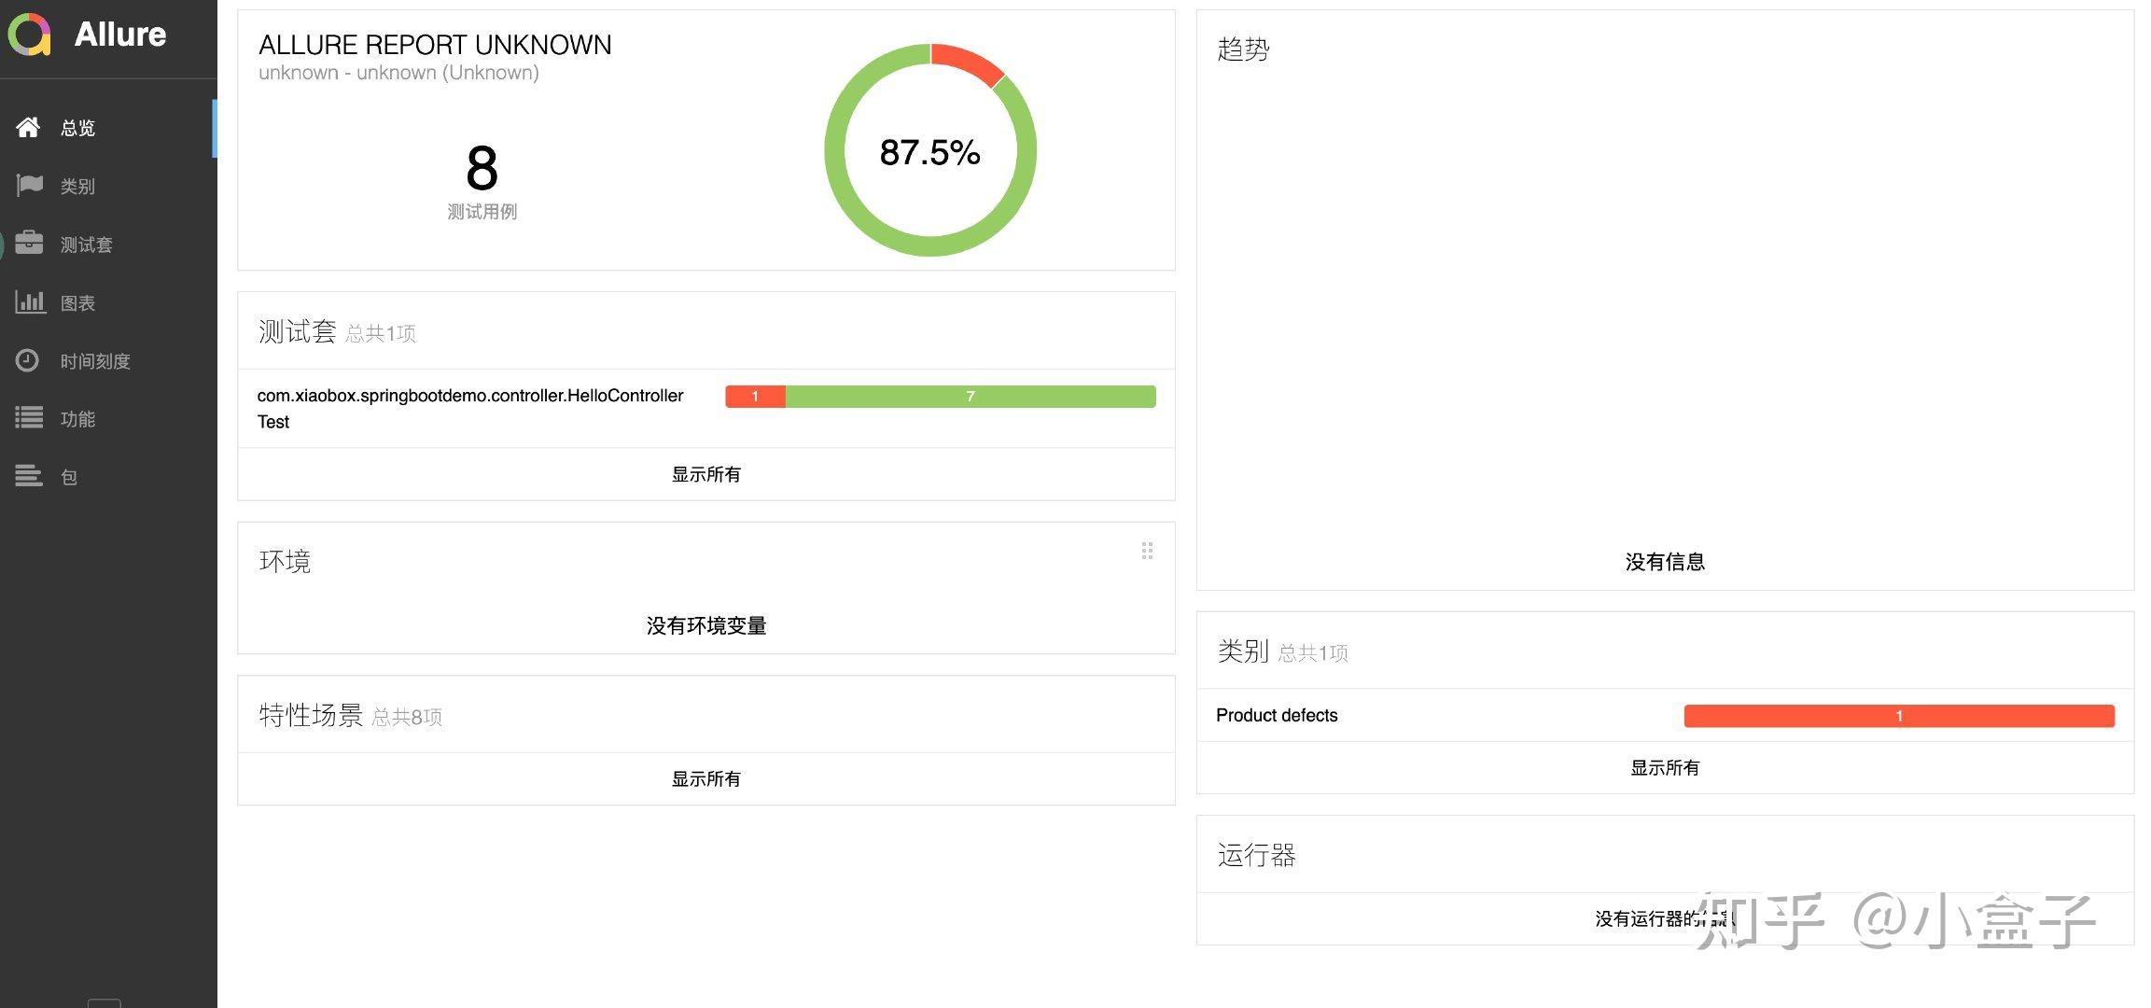Show all under the 类别 widget
Image resolution: width=2151 pixels, height=1008 pixels.
coord(1664,767)
